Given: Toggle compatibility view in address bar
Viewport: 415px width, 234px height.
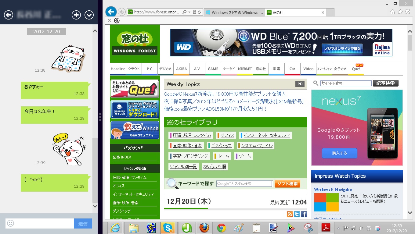Looking at the screenshot, I should pyautogui.click(x=195, y=12).
